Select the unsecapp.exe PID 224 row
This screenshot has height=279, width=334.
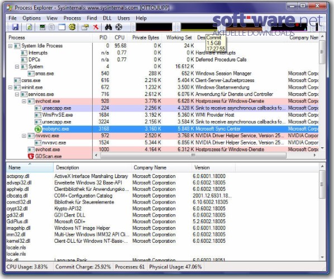163,108
